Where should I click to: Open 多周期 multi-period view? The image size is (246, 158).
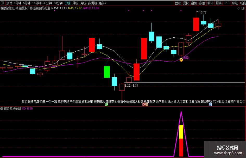(92, 3)
